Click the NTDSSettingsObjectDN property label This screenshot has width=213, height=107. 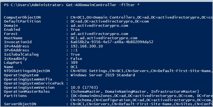[x=27, y=71]
